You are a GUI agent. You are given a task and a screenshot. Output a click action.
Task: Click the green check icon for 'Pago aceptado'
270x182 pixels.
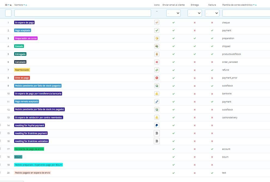click(x=157, y=30)
